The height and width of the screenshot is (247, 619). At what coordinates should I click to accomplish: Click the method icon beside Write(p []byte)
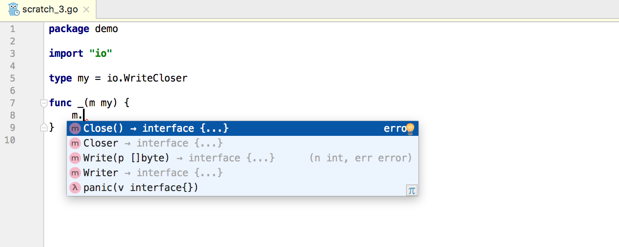coord(75,158)
